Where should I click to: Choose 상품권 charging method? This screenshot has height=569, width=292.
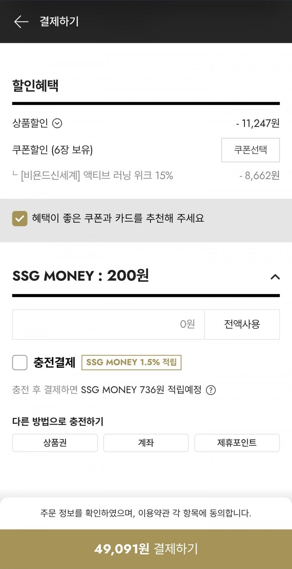coord(55,443)
